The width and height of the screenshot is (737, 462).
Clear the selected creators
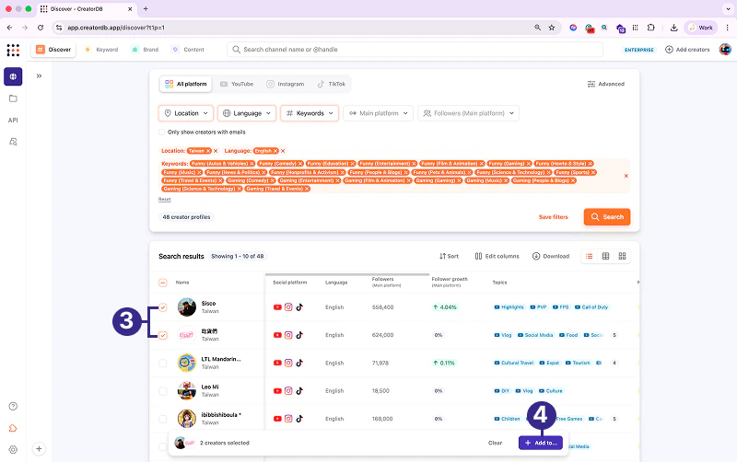click(495, 443)
